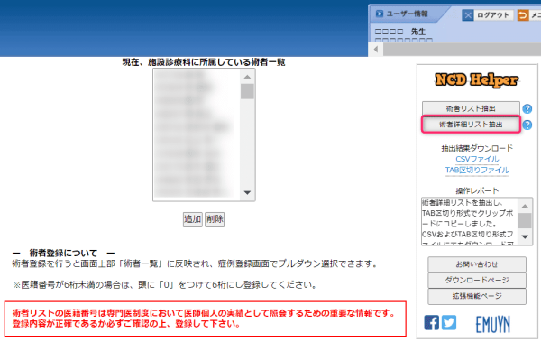The image size is (541, 342).
Task: Click the blue X logout icon
Action: coord(467,15)
